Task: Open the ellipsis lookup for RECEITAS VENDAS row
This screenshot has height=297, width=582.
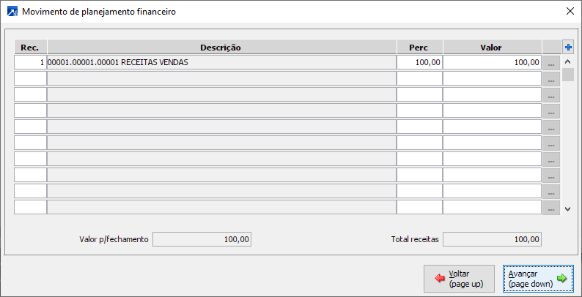Action: click(551, 63)
